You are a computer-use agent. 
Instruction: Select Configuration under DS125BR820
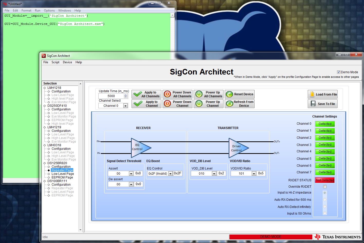click(61, 167)
